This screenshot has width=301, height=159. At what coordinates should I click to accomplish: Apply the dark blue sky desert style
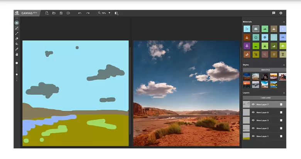(247, 77)
